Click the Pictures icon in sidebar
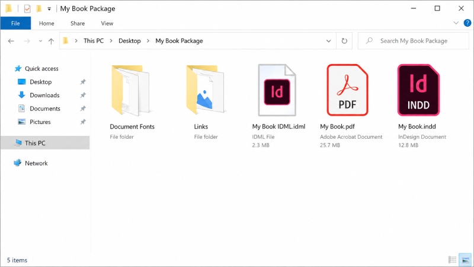This screenshot has height=267, width=474. pos(21,122)
